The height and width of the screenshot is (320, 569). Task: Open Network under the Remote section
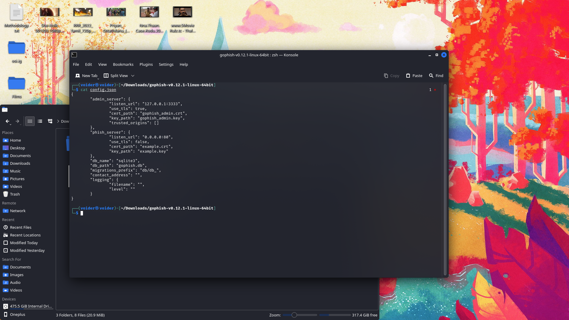pyautogui.click(x=17, y=211)
